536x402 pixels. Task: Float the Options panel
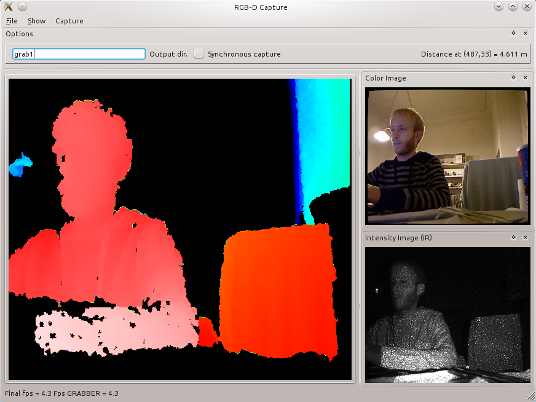pos(513,33)
